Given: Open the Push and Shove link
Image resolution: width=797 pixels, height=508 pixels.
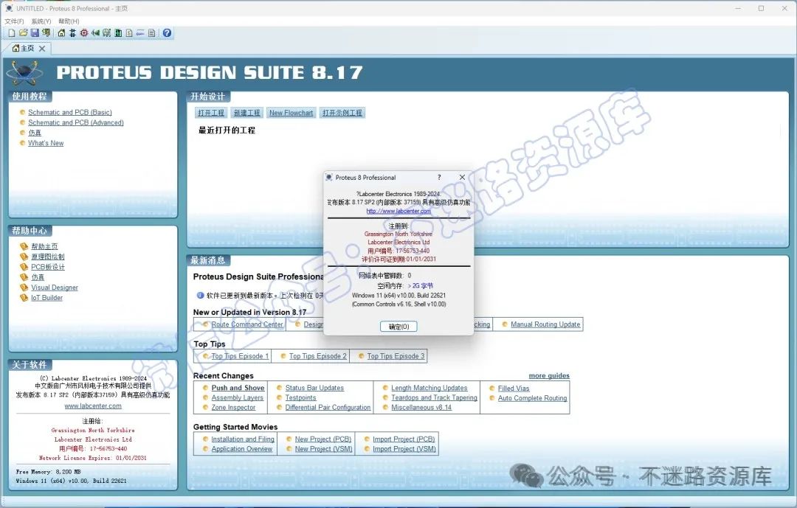Looking at the screenshot, I should coord(238,388).
